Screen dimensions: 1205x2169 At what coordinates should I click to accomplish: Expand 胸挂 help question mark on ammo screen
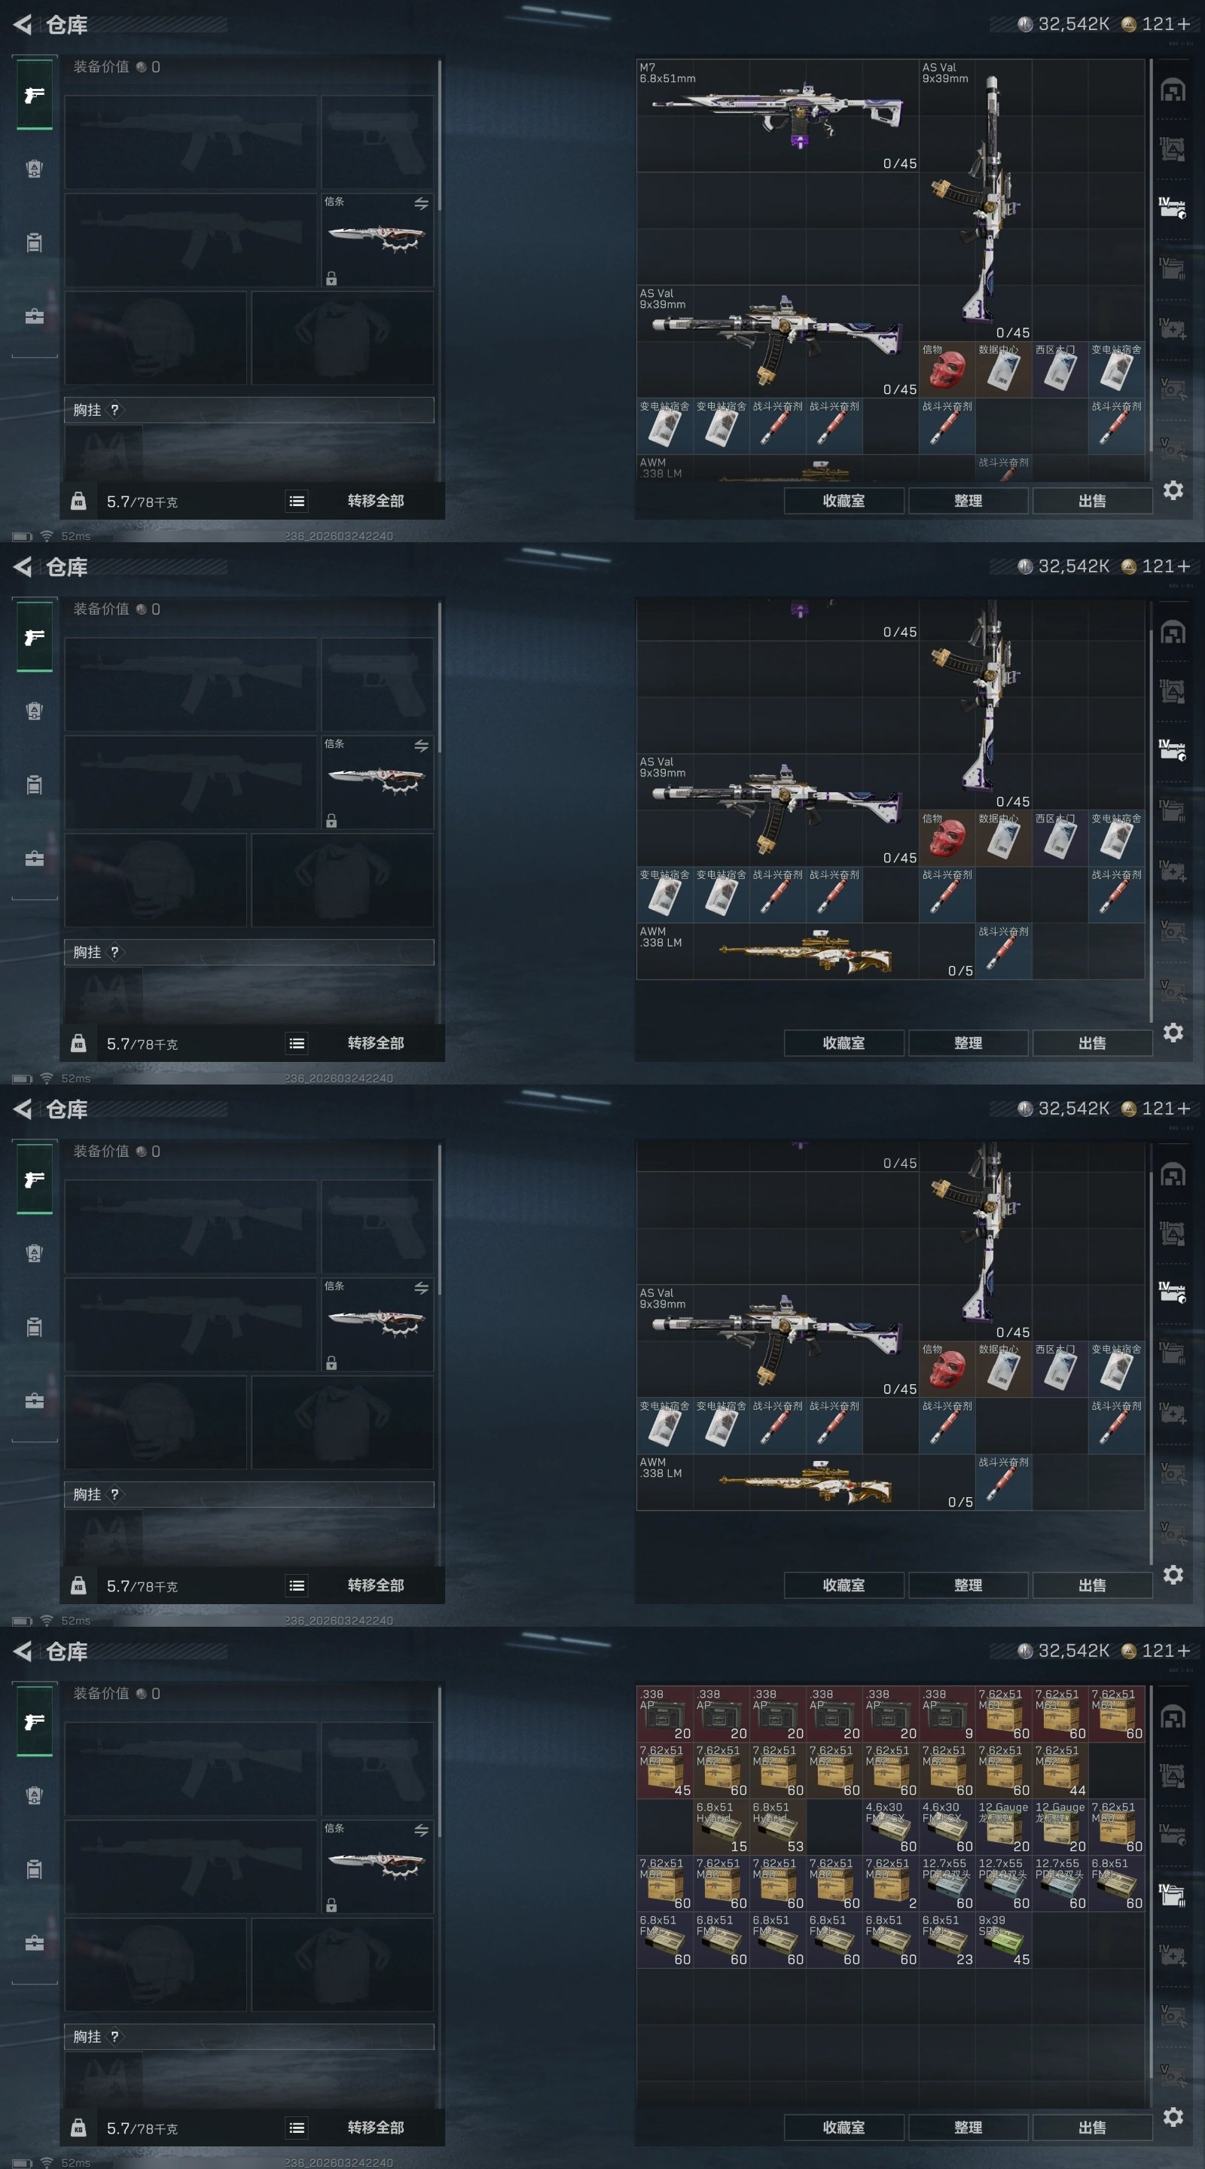114,2036
